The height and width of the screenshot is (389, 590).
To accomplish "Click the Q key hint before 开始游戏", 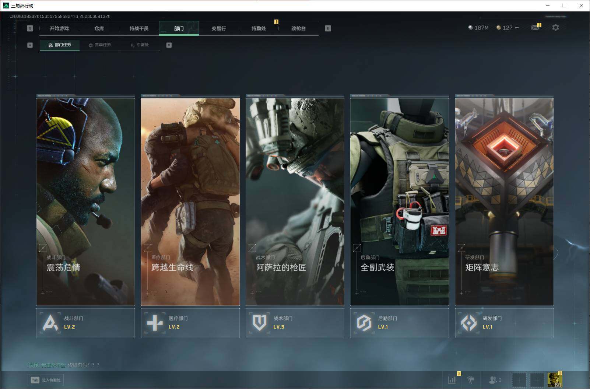I will [x=30, y=28].
